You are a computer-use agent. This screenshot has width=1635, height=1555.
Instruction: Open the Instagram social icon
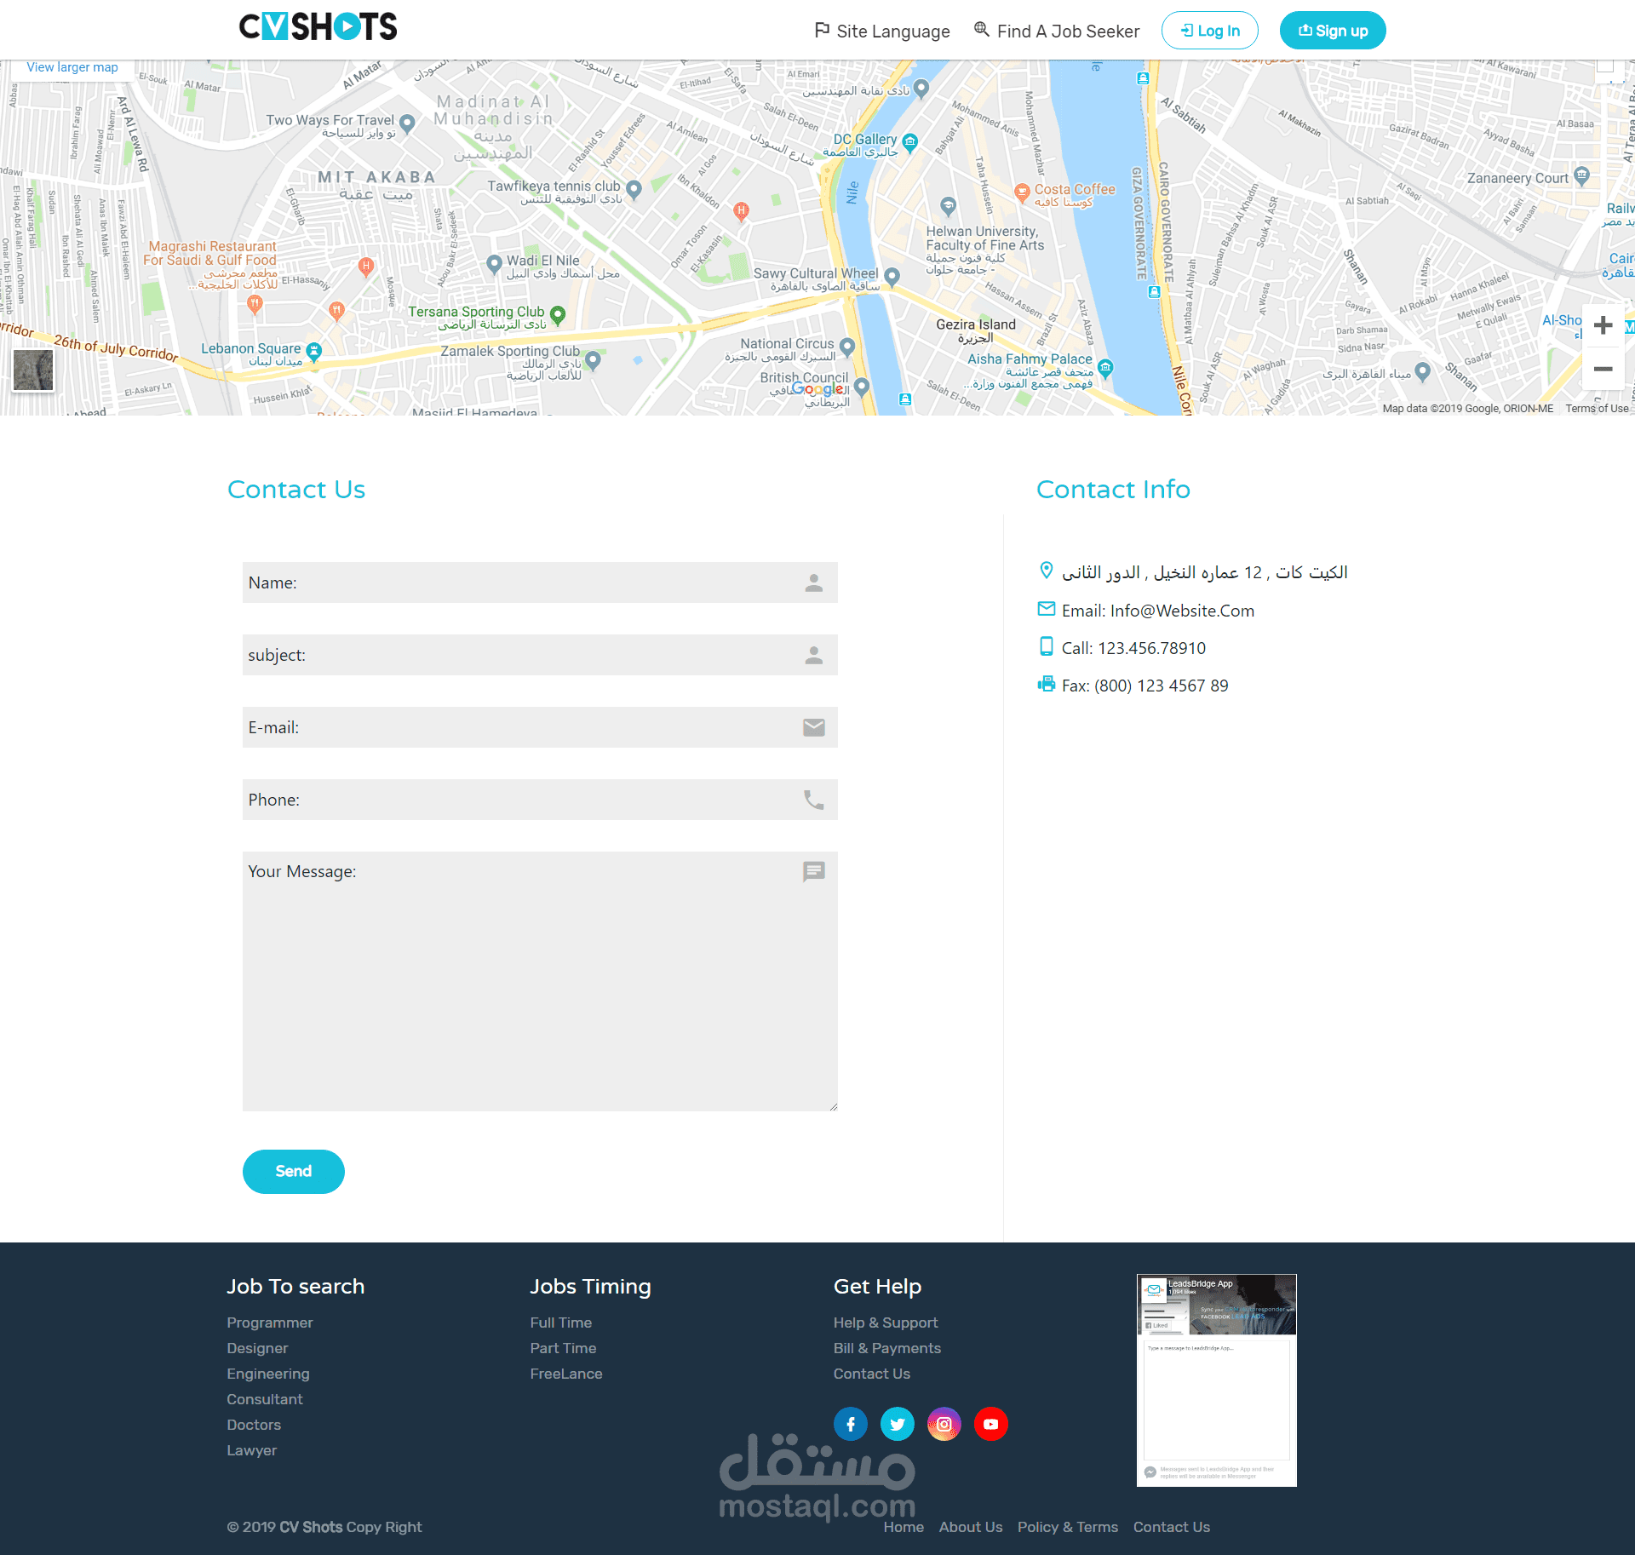[944, 1424]
